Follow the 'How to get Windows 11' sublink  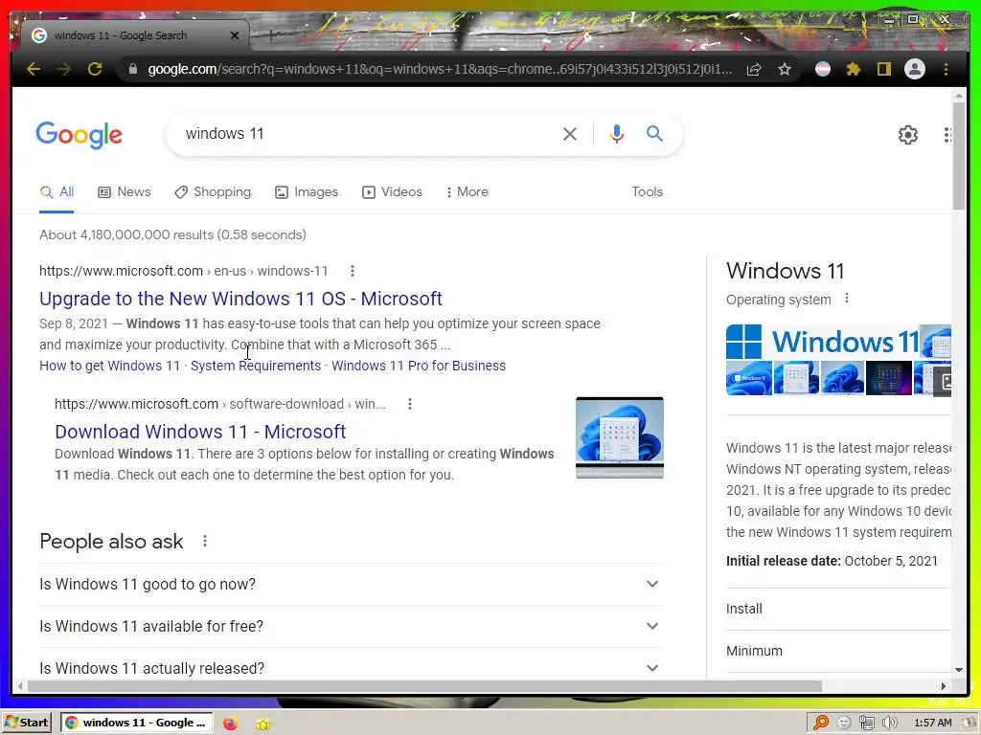pyautogui.click(x=109, y=366)
